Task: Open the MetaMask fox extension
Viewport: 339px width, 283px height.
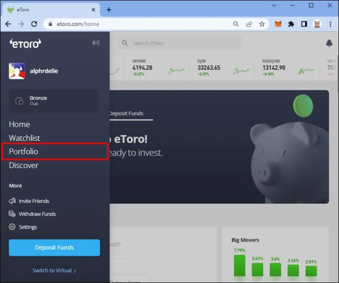Action: click(x=278, y=24)
